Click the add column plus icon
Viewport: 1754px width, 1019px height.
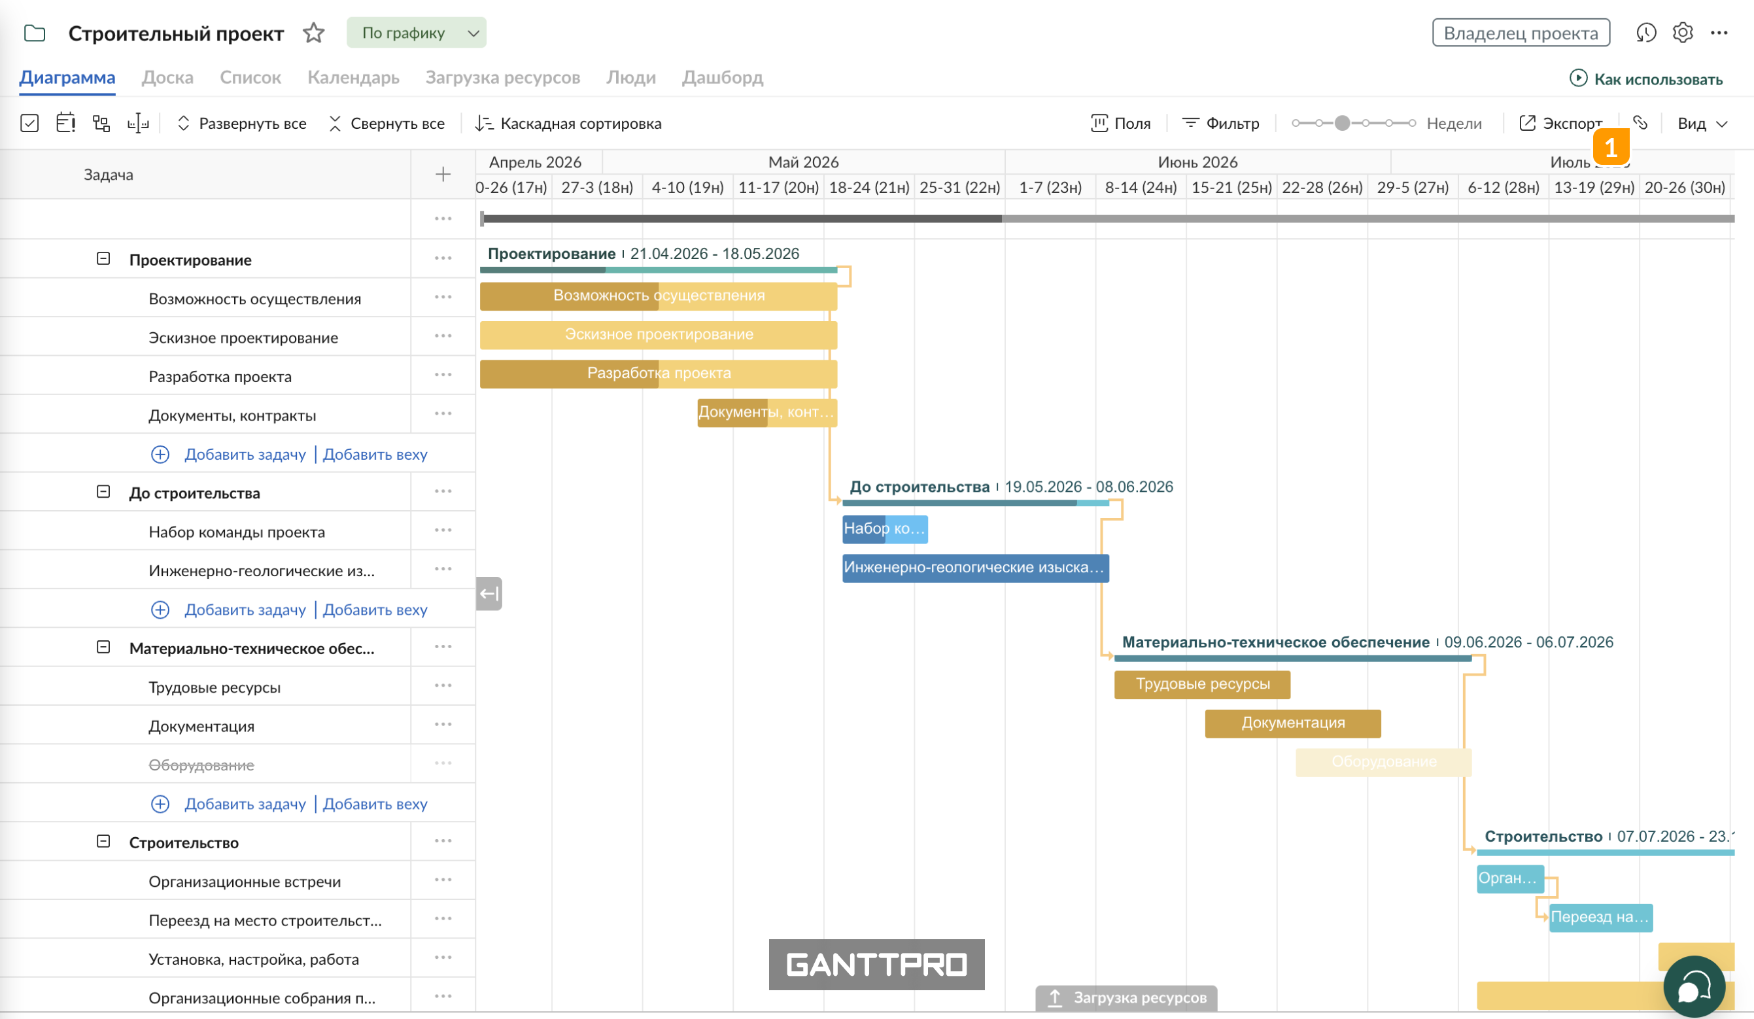(x=443, y=175)
